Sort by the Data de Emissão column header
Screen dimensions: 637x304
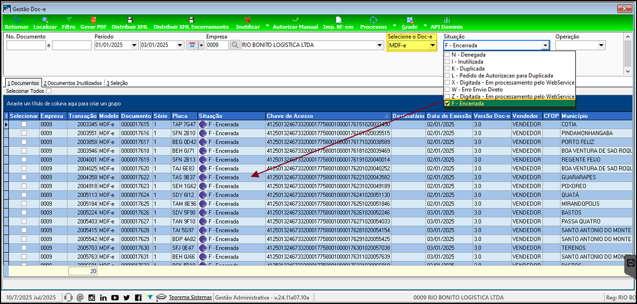[449, 116]
